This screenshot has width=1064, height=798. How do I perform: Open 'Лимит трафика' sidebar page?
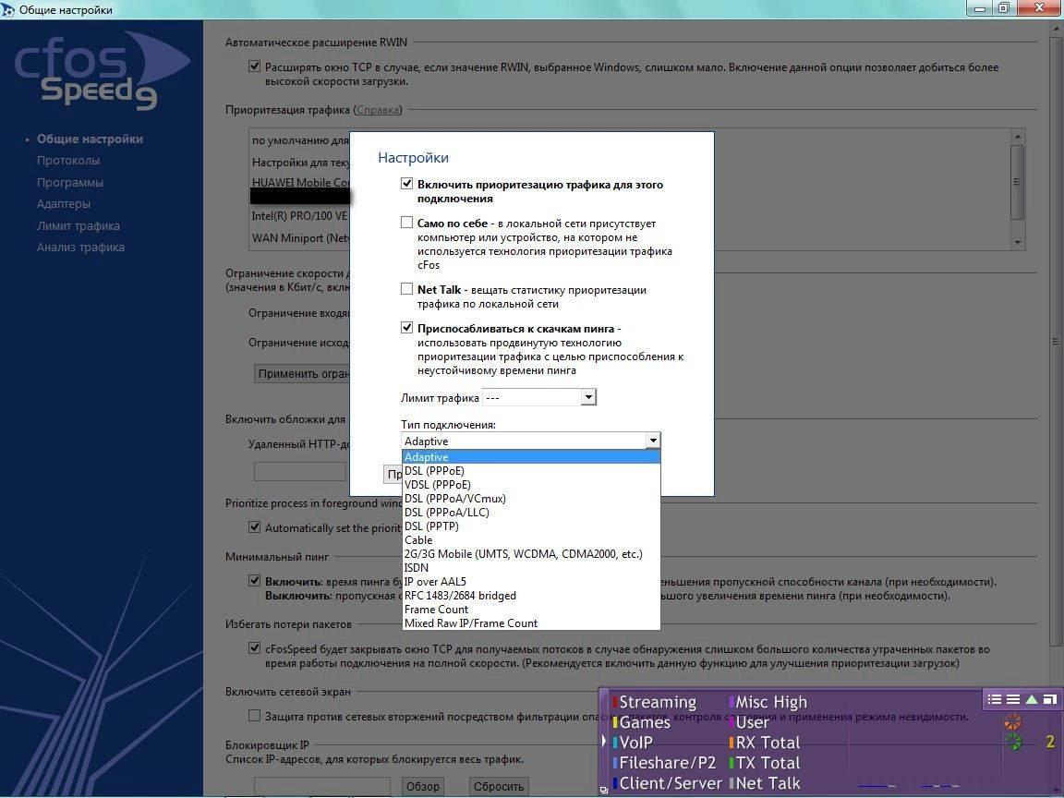point(78,226)
